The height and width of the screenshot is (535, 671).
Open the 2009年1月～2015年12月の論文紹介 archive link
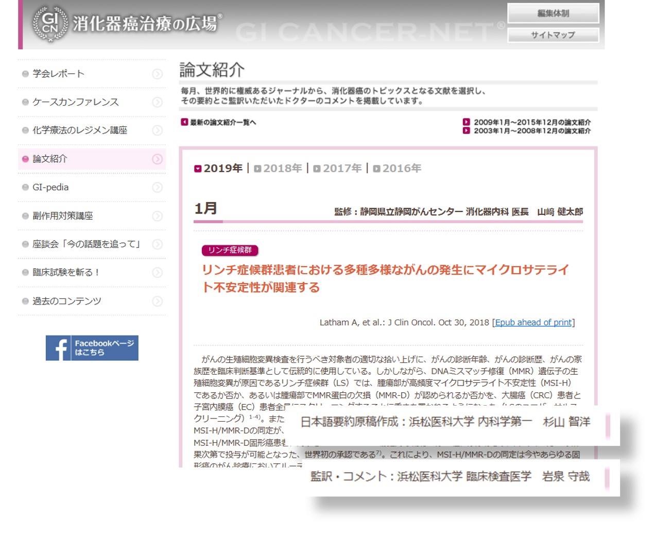(x=532, y=122)
